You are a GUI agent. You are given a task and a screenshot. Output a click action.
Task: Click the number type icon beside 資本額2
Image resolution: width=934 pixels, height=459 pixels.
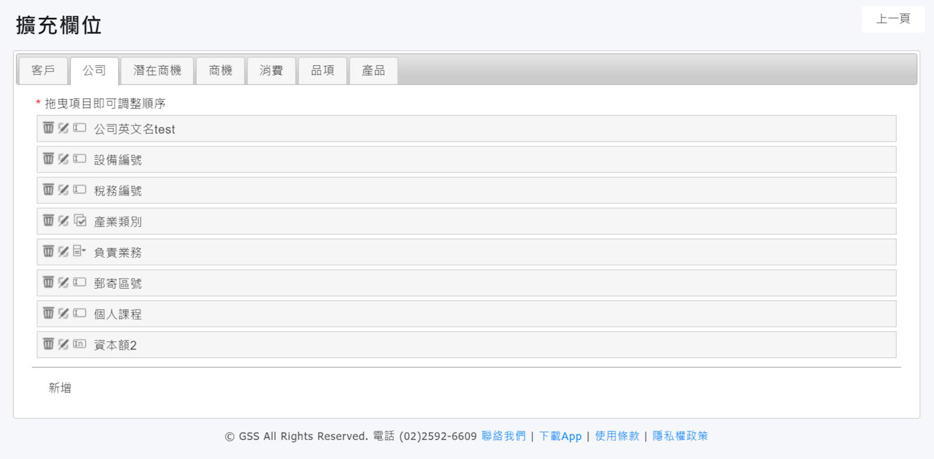click(79, 344)
